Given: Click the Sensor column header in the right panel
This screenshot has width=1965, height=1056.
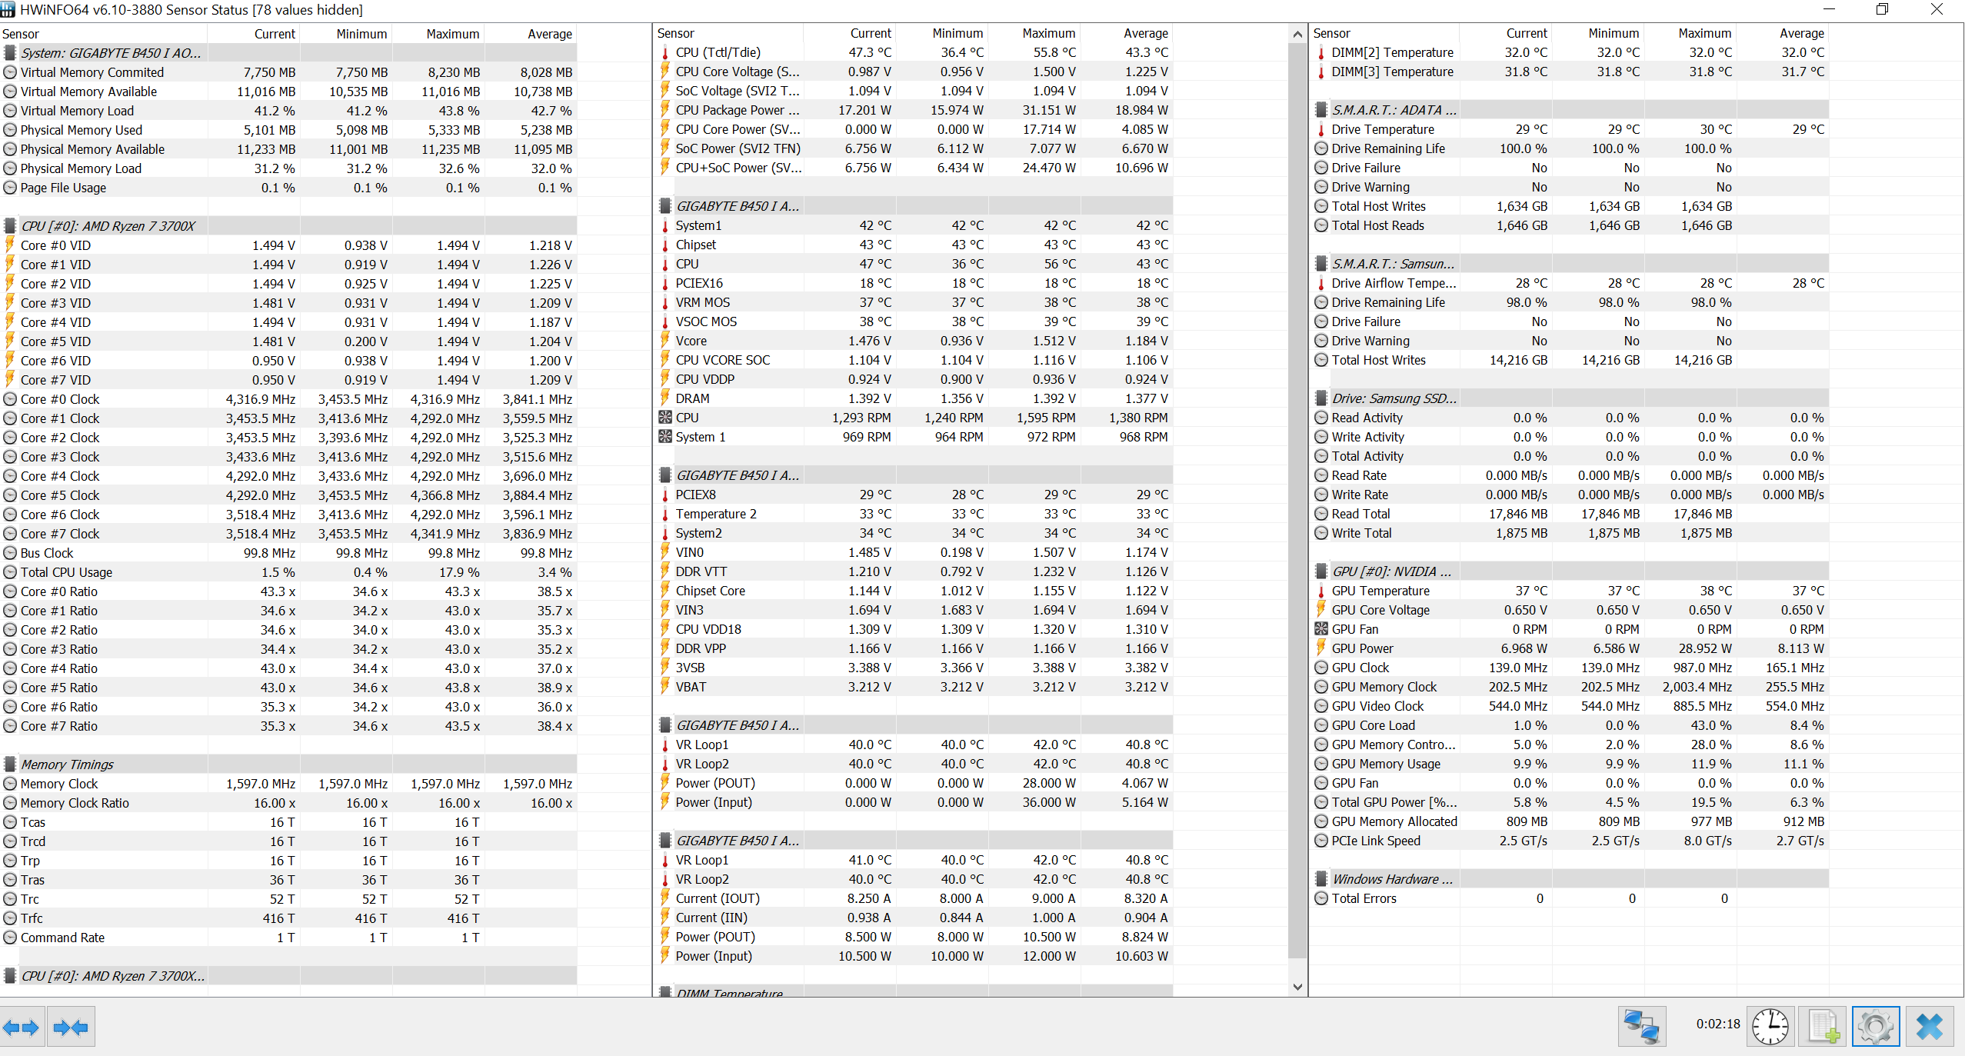Looking at the screenshot, I should pyautogui.click(x=1385, y=33).
